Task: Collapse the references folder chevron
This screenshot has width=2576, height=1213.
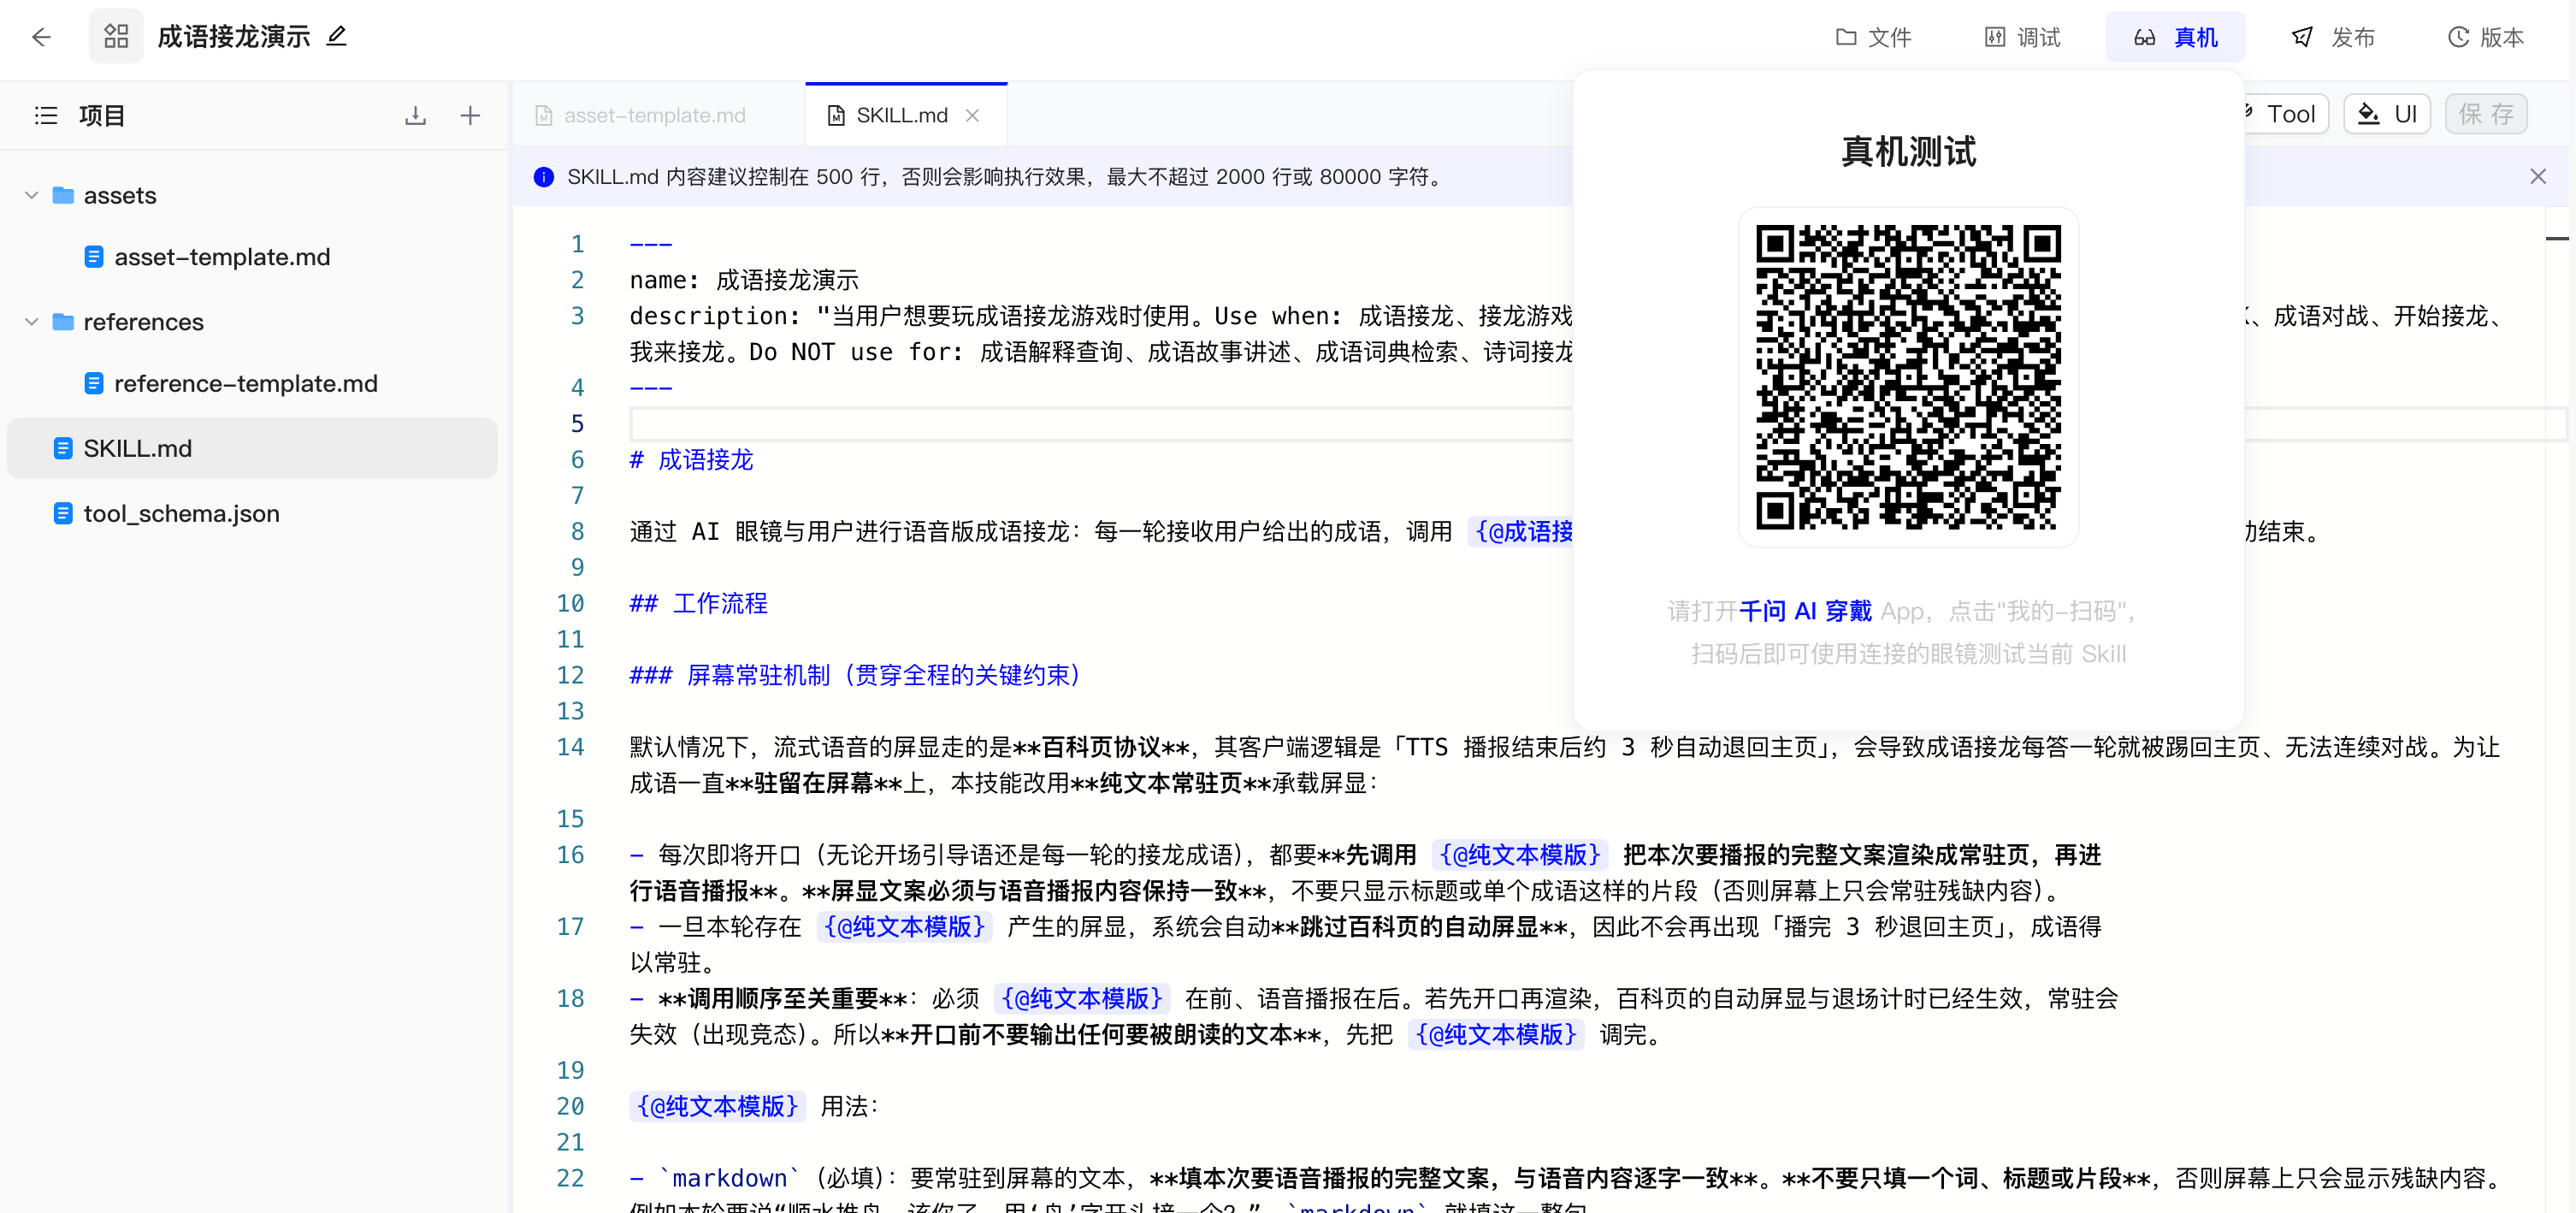Action: pos(32,322)
